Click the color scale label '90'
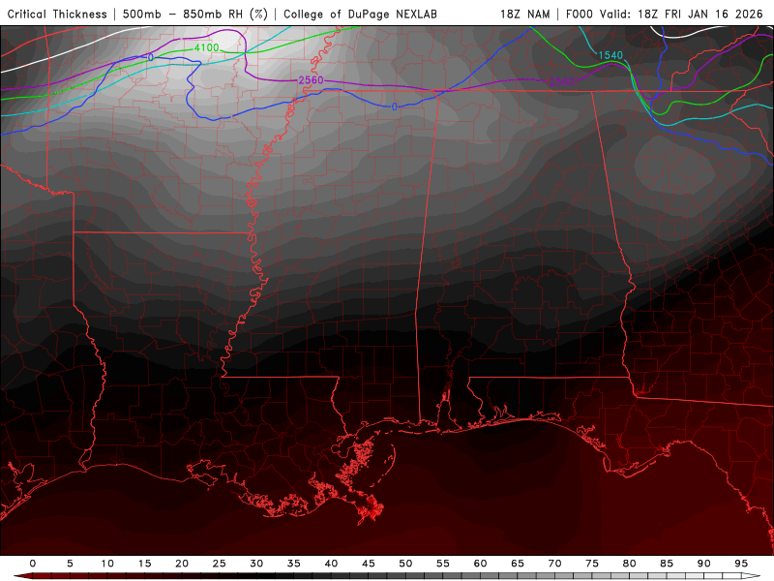 tap(704, 564)
